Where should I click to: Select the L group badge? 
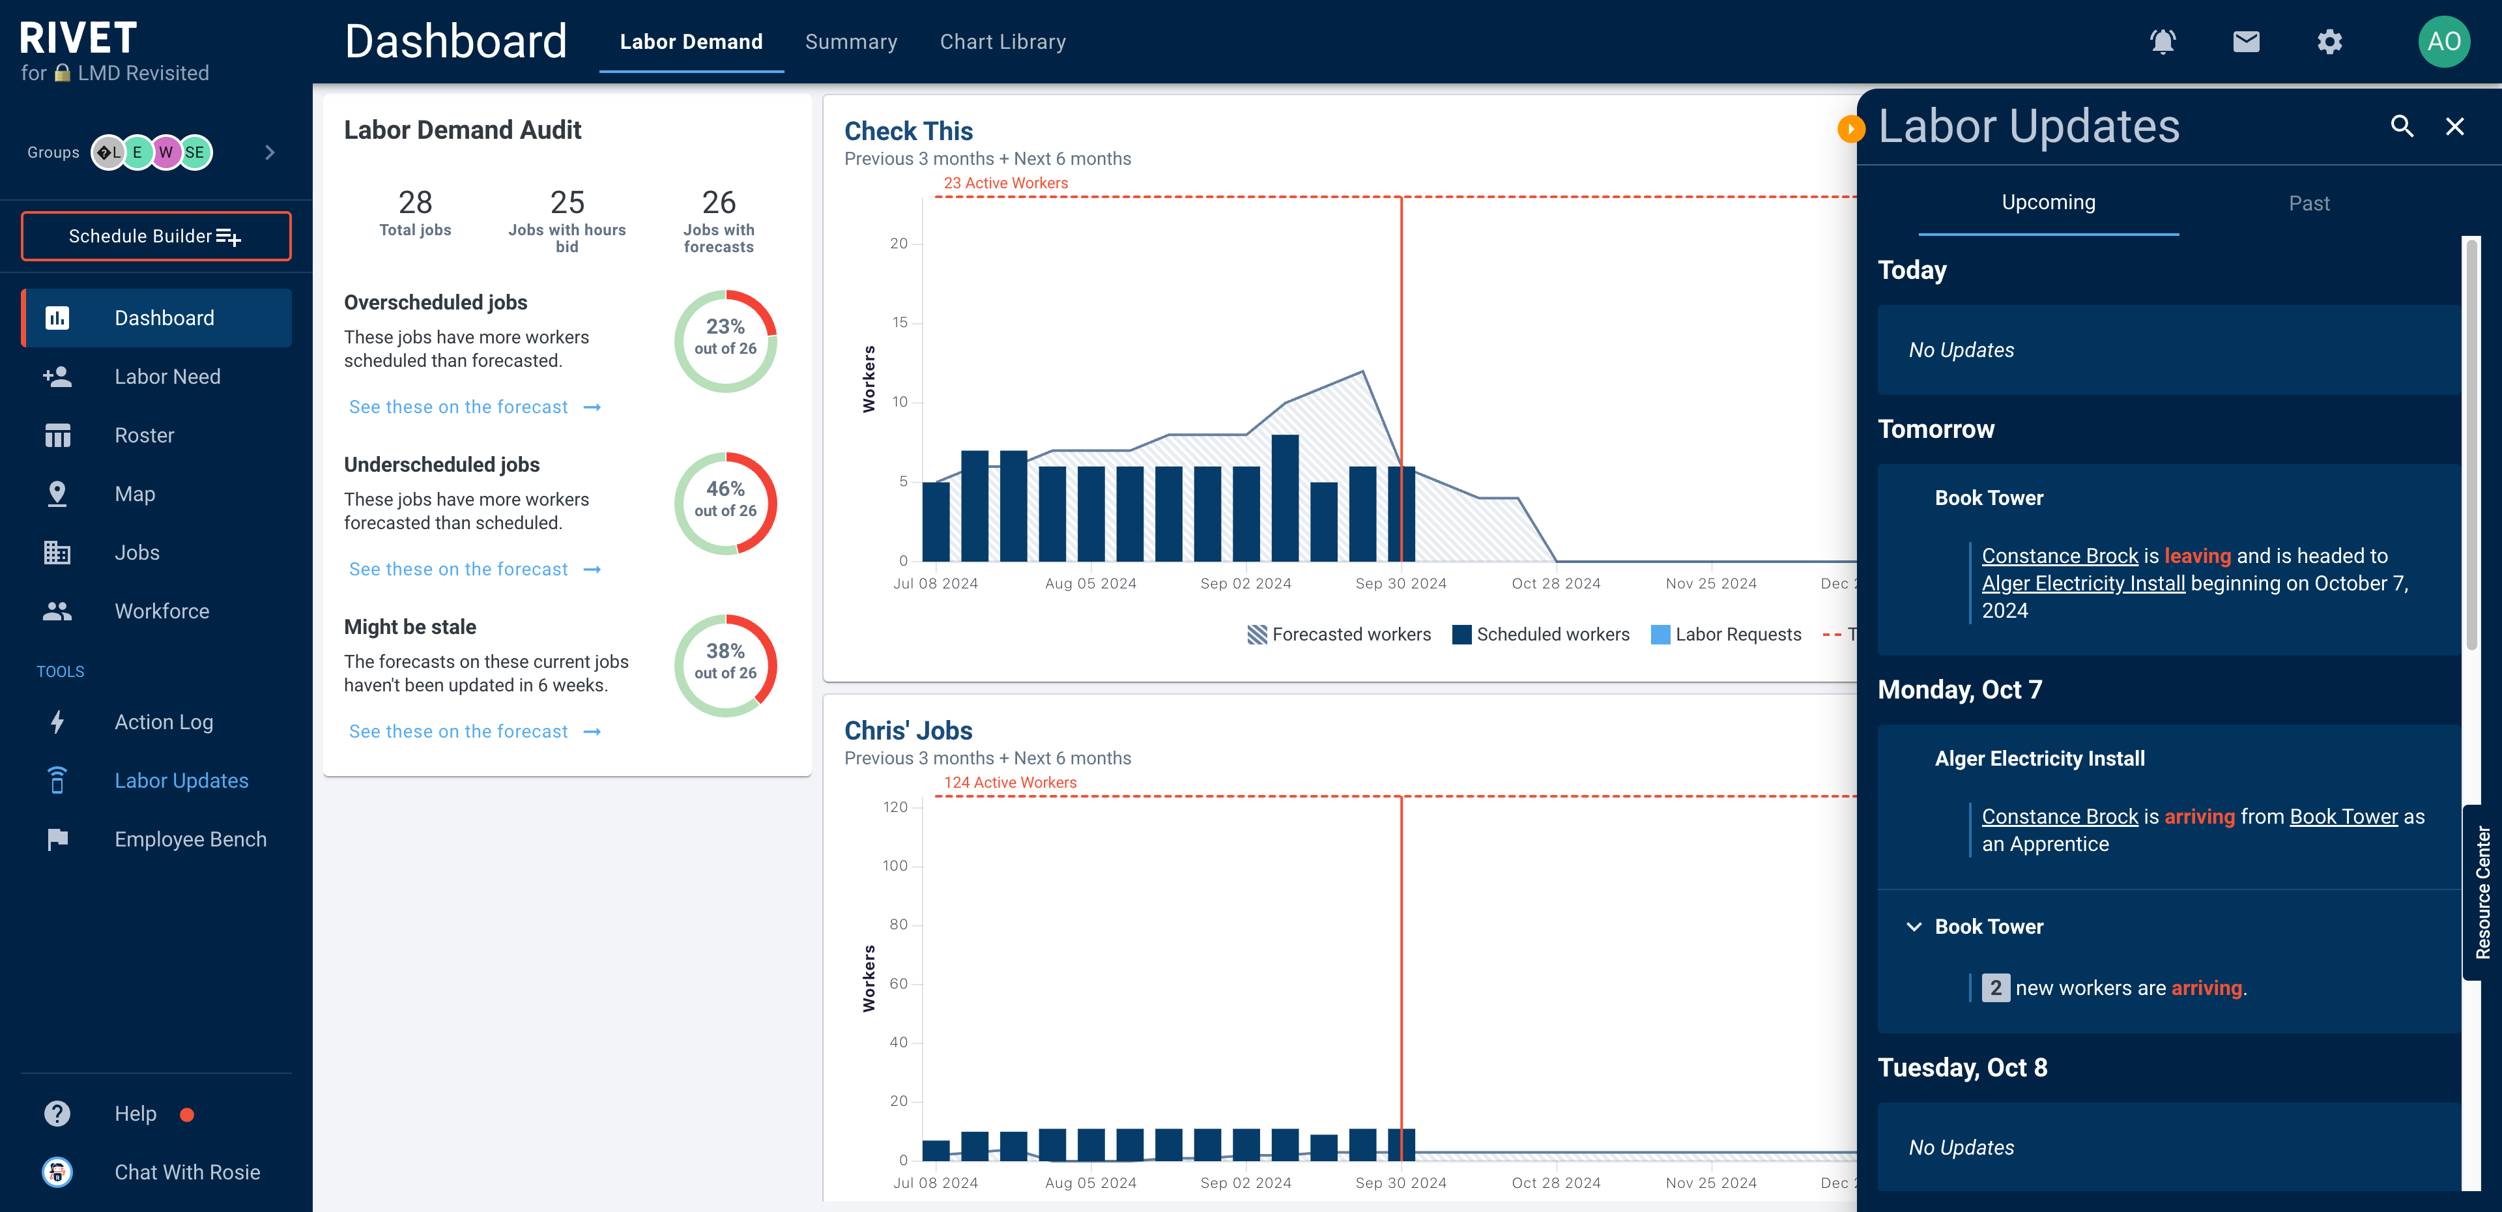point(108,152)
